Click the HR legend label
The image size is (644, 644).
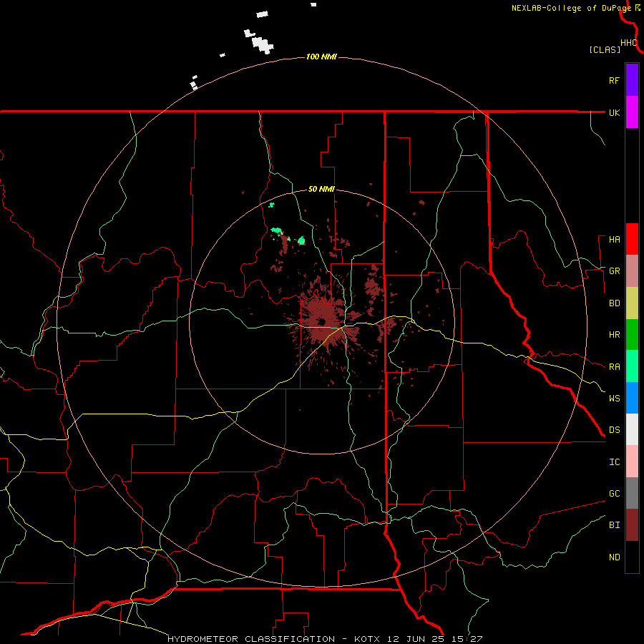click(614, 335)
